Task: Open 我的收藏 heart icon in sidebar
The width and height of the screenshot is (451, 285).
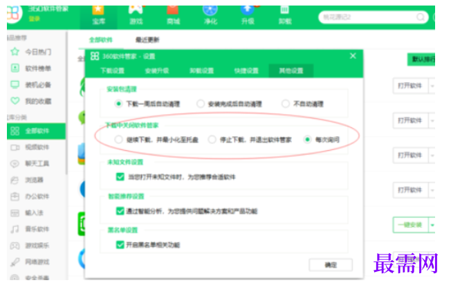Action: tap(15, 101)
